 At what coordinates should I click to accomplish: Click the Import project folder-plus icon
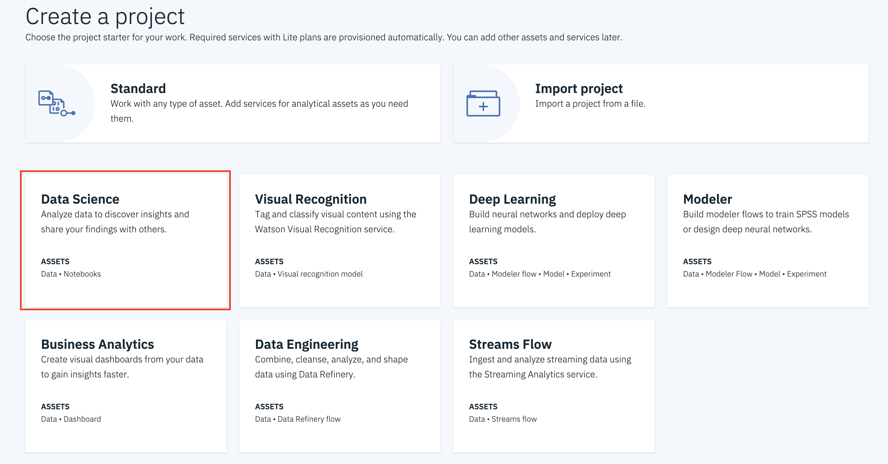click(x=483, y=103)
